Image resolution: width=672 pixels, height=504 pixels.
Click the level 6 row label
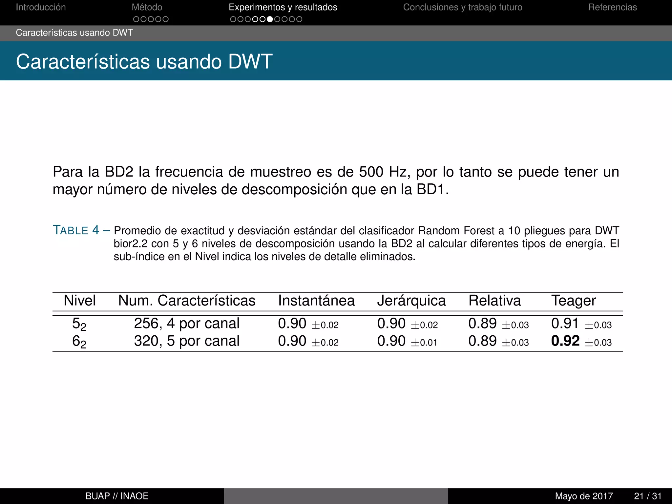(x=79, y=342)
